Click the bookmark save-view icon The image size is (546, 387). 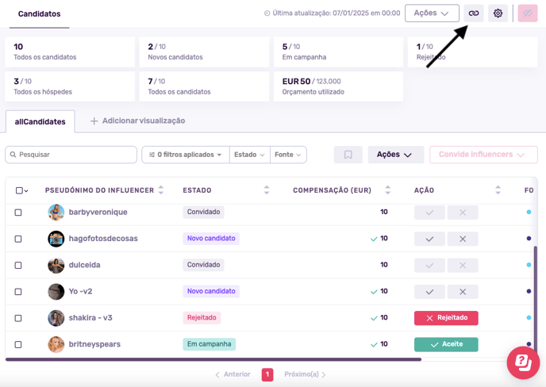(348, 155)
